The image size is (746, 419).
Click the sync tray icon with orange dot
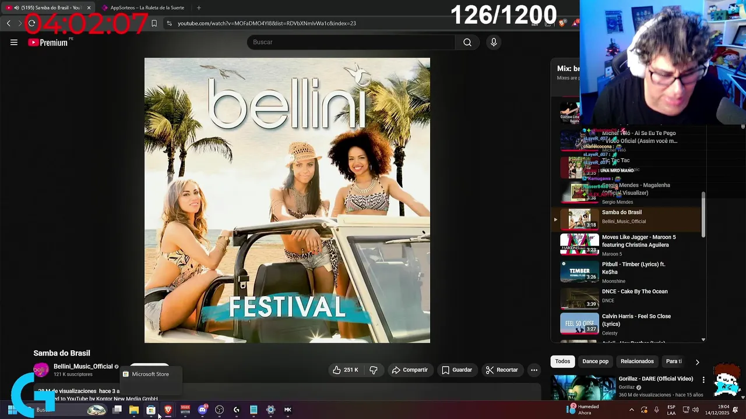pyautogui.click(x=644, y=410)
